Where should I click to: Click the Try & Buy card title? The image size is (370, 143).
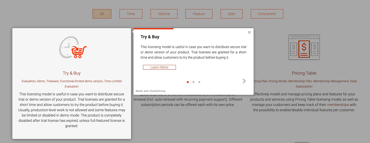[x=72, y=73]
